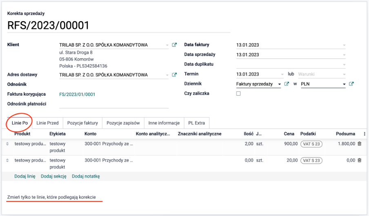Click the Data duplikatu empty field

click(291, 64)
